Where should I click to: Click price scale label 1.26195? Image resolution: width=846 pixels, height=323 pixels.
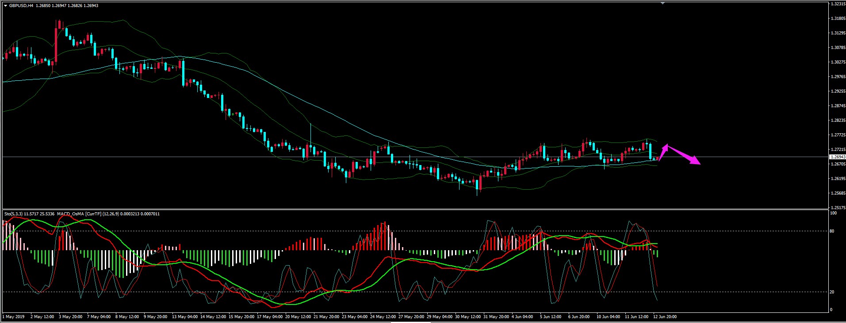(x=838, y=179)
